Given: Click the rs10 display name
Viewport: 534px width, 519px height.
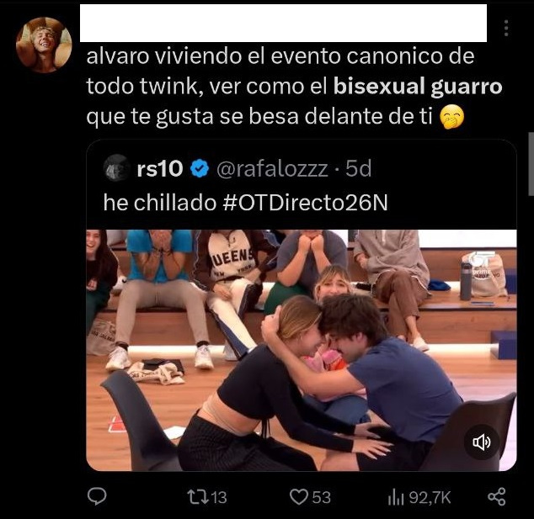Looking at the screenshot, I should (x=160, y=168).
